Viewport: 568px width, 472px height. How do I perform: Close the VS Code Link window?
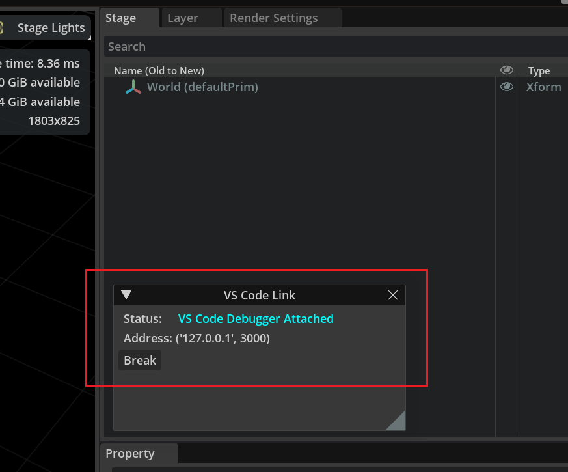[392, 294]
